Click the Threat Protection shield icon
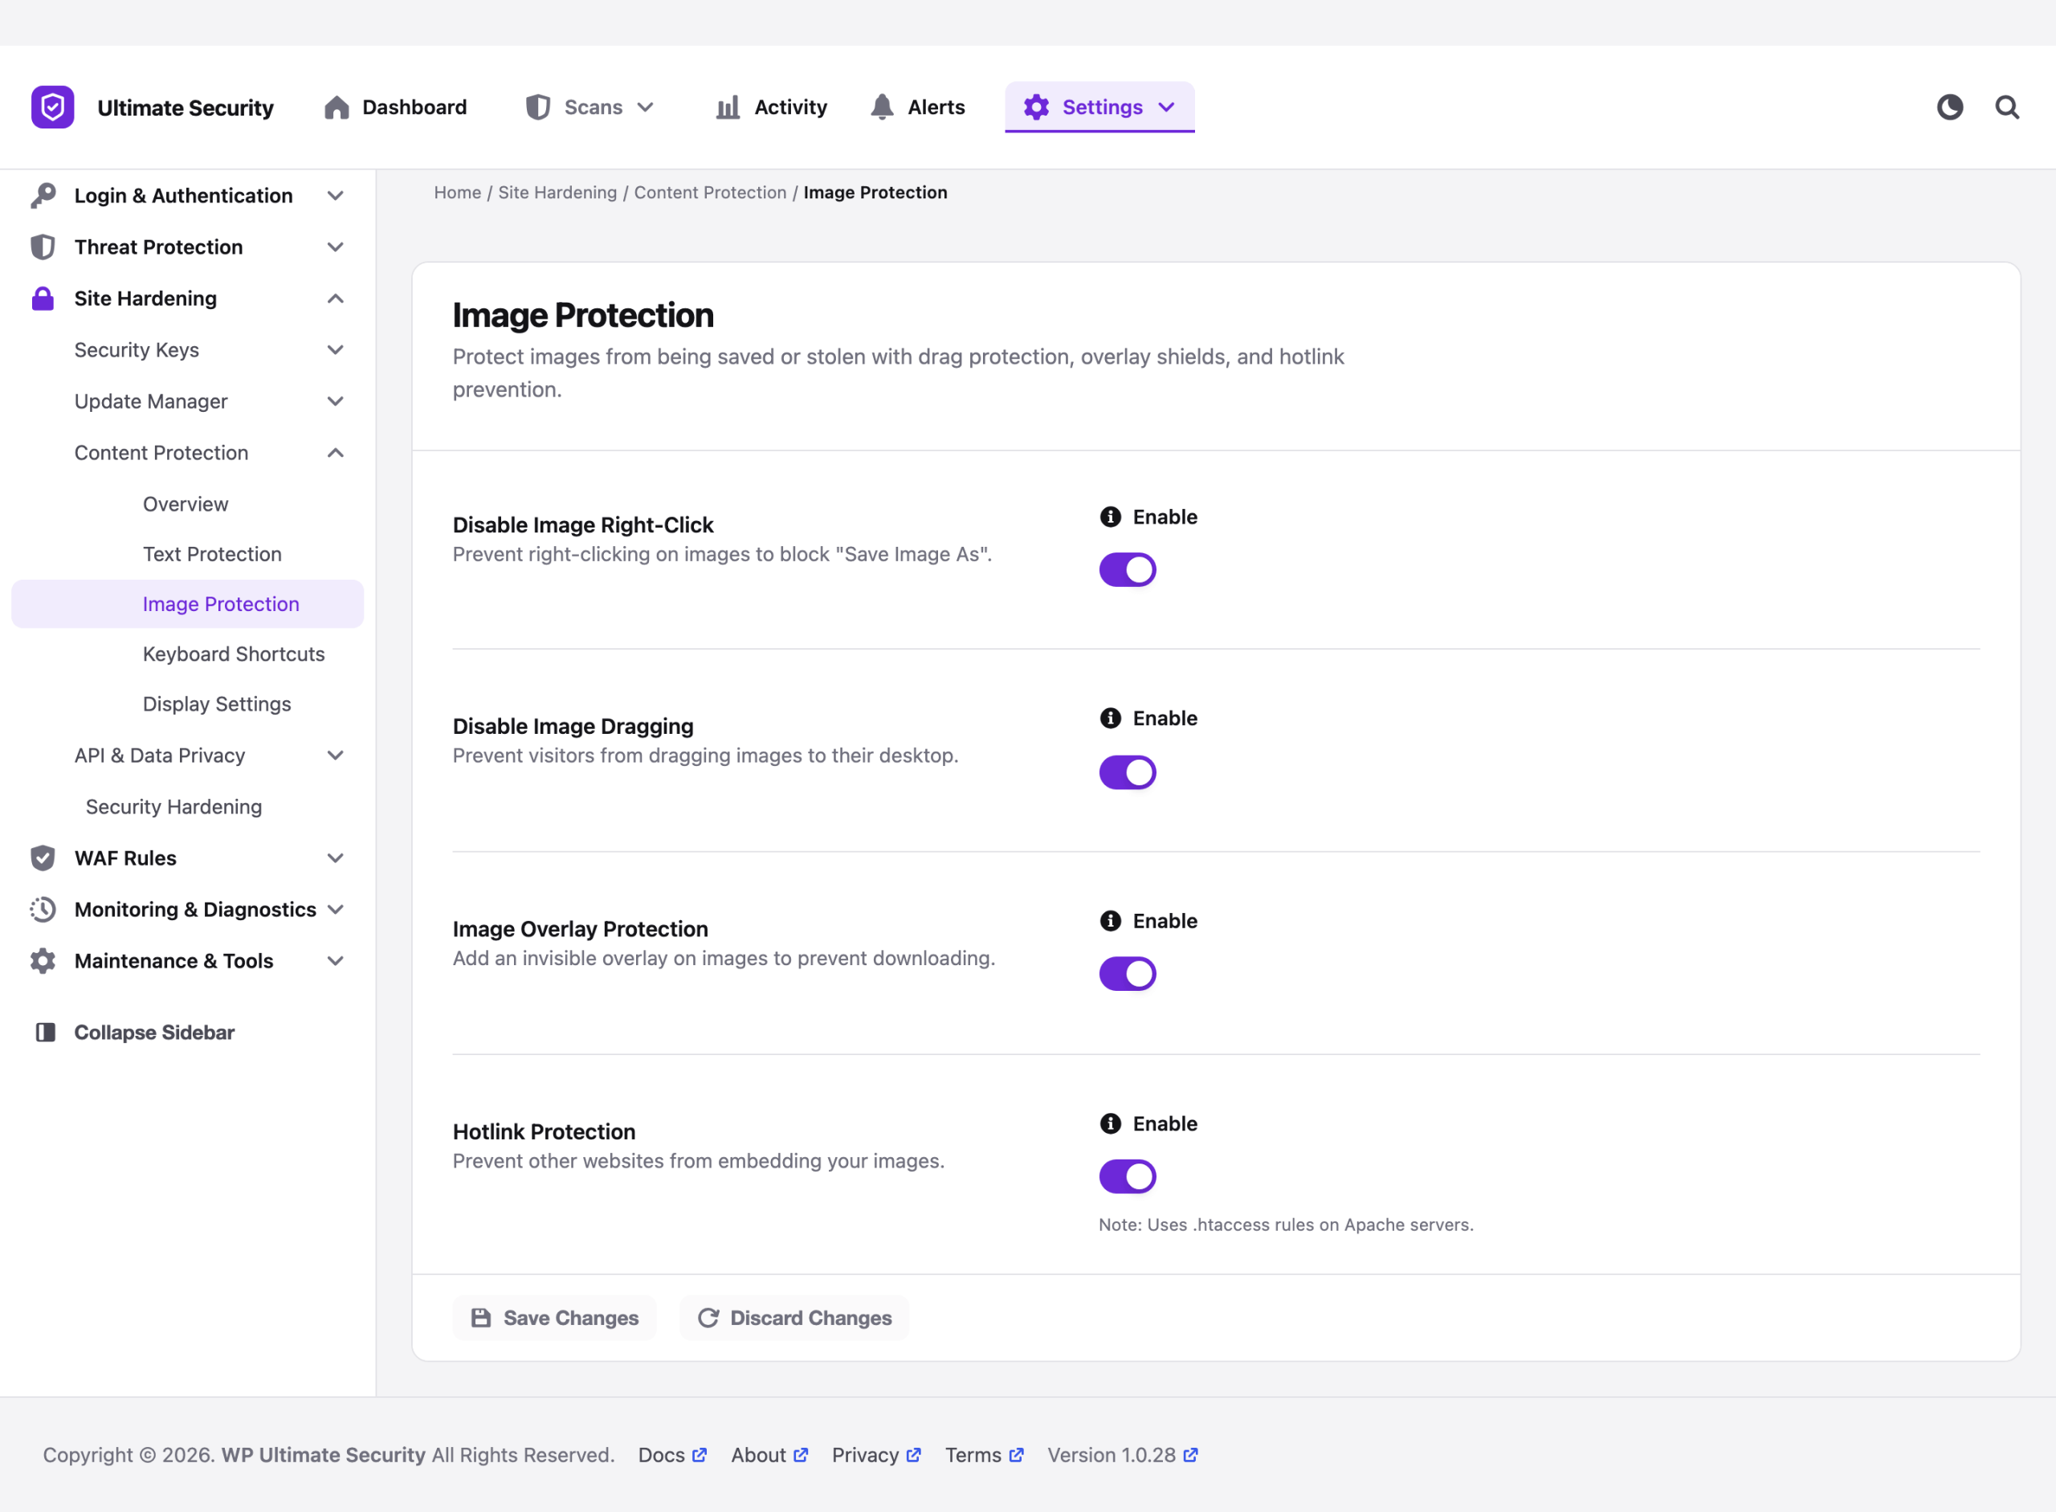The height and width of the screenshot is (1512, 2056). pyautogui.click(x=42, y=247)
